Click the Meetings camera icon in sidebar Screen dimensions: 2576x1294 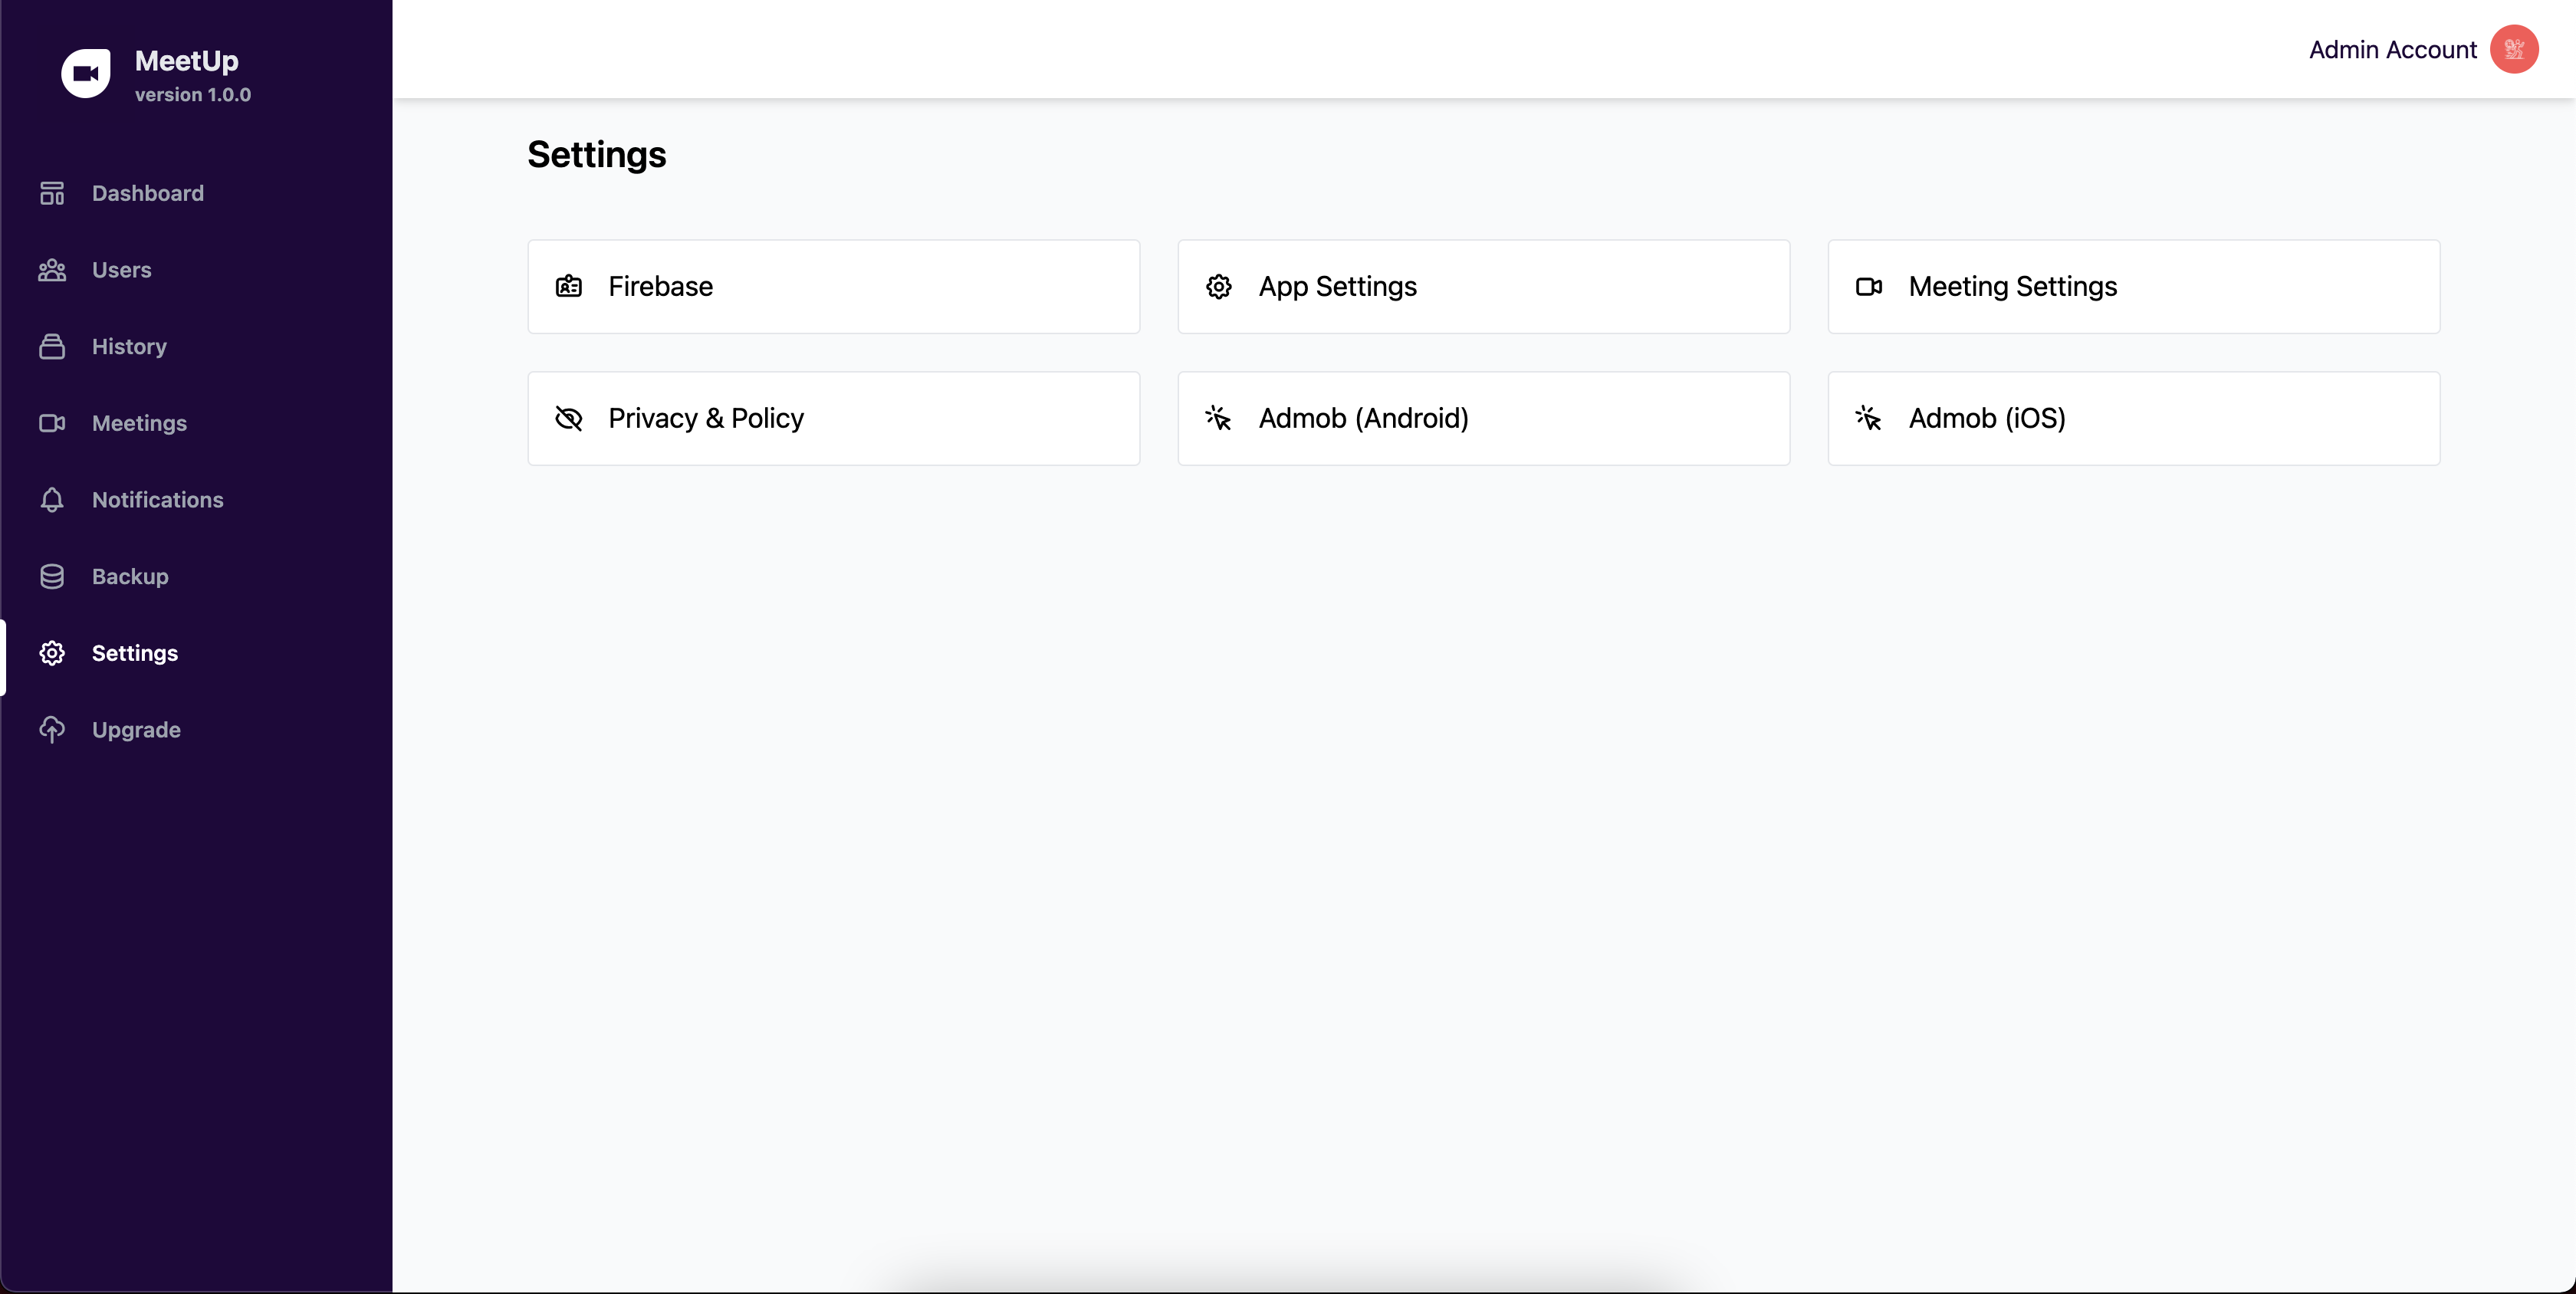52,423
